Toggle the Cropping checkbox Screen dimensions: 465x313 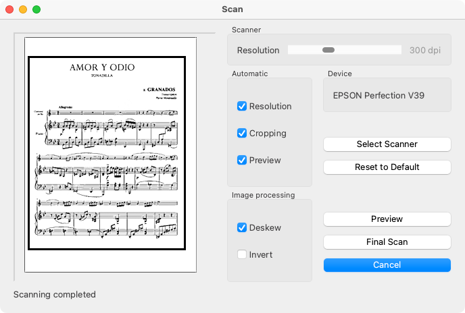pos(242,133)
